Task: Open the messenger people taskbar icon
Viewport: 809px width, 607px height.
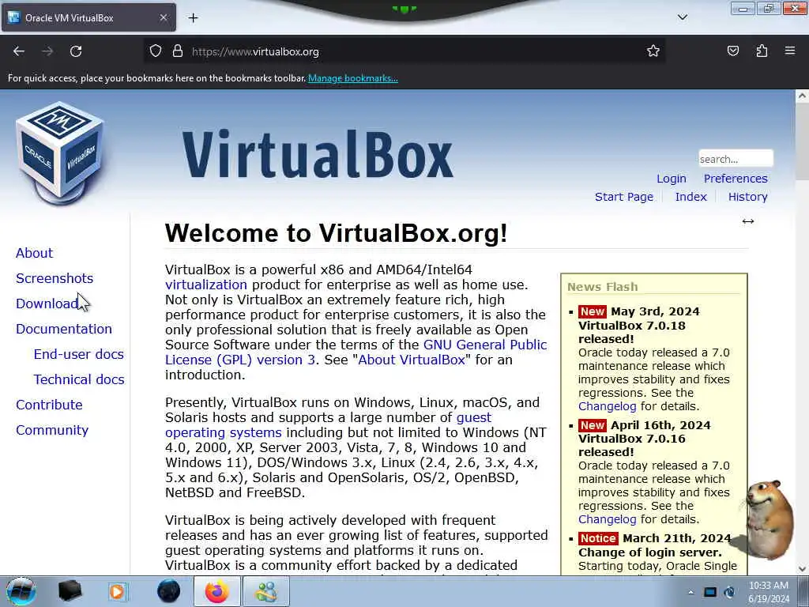Action: pos(266,591)
